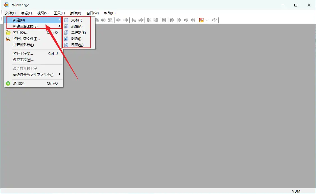Screen dimensions: 316x194
Task: Choose 保存工程(V)... menu entry
Action: 24,60
